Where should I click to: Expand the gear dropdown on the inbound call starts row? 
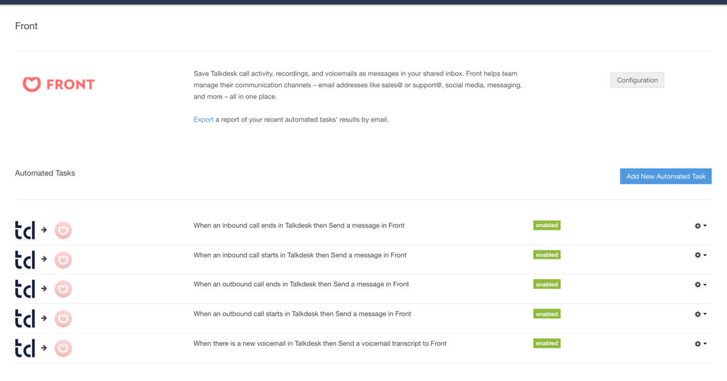[699, 255]
